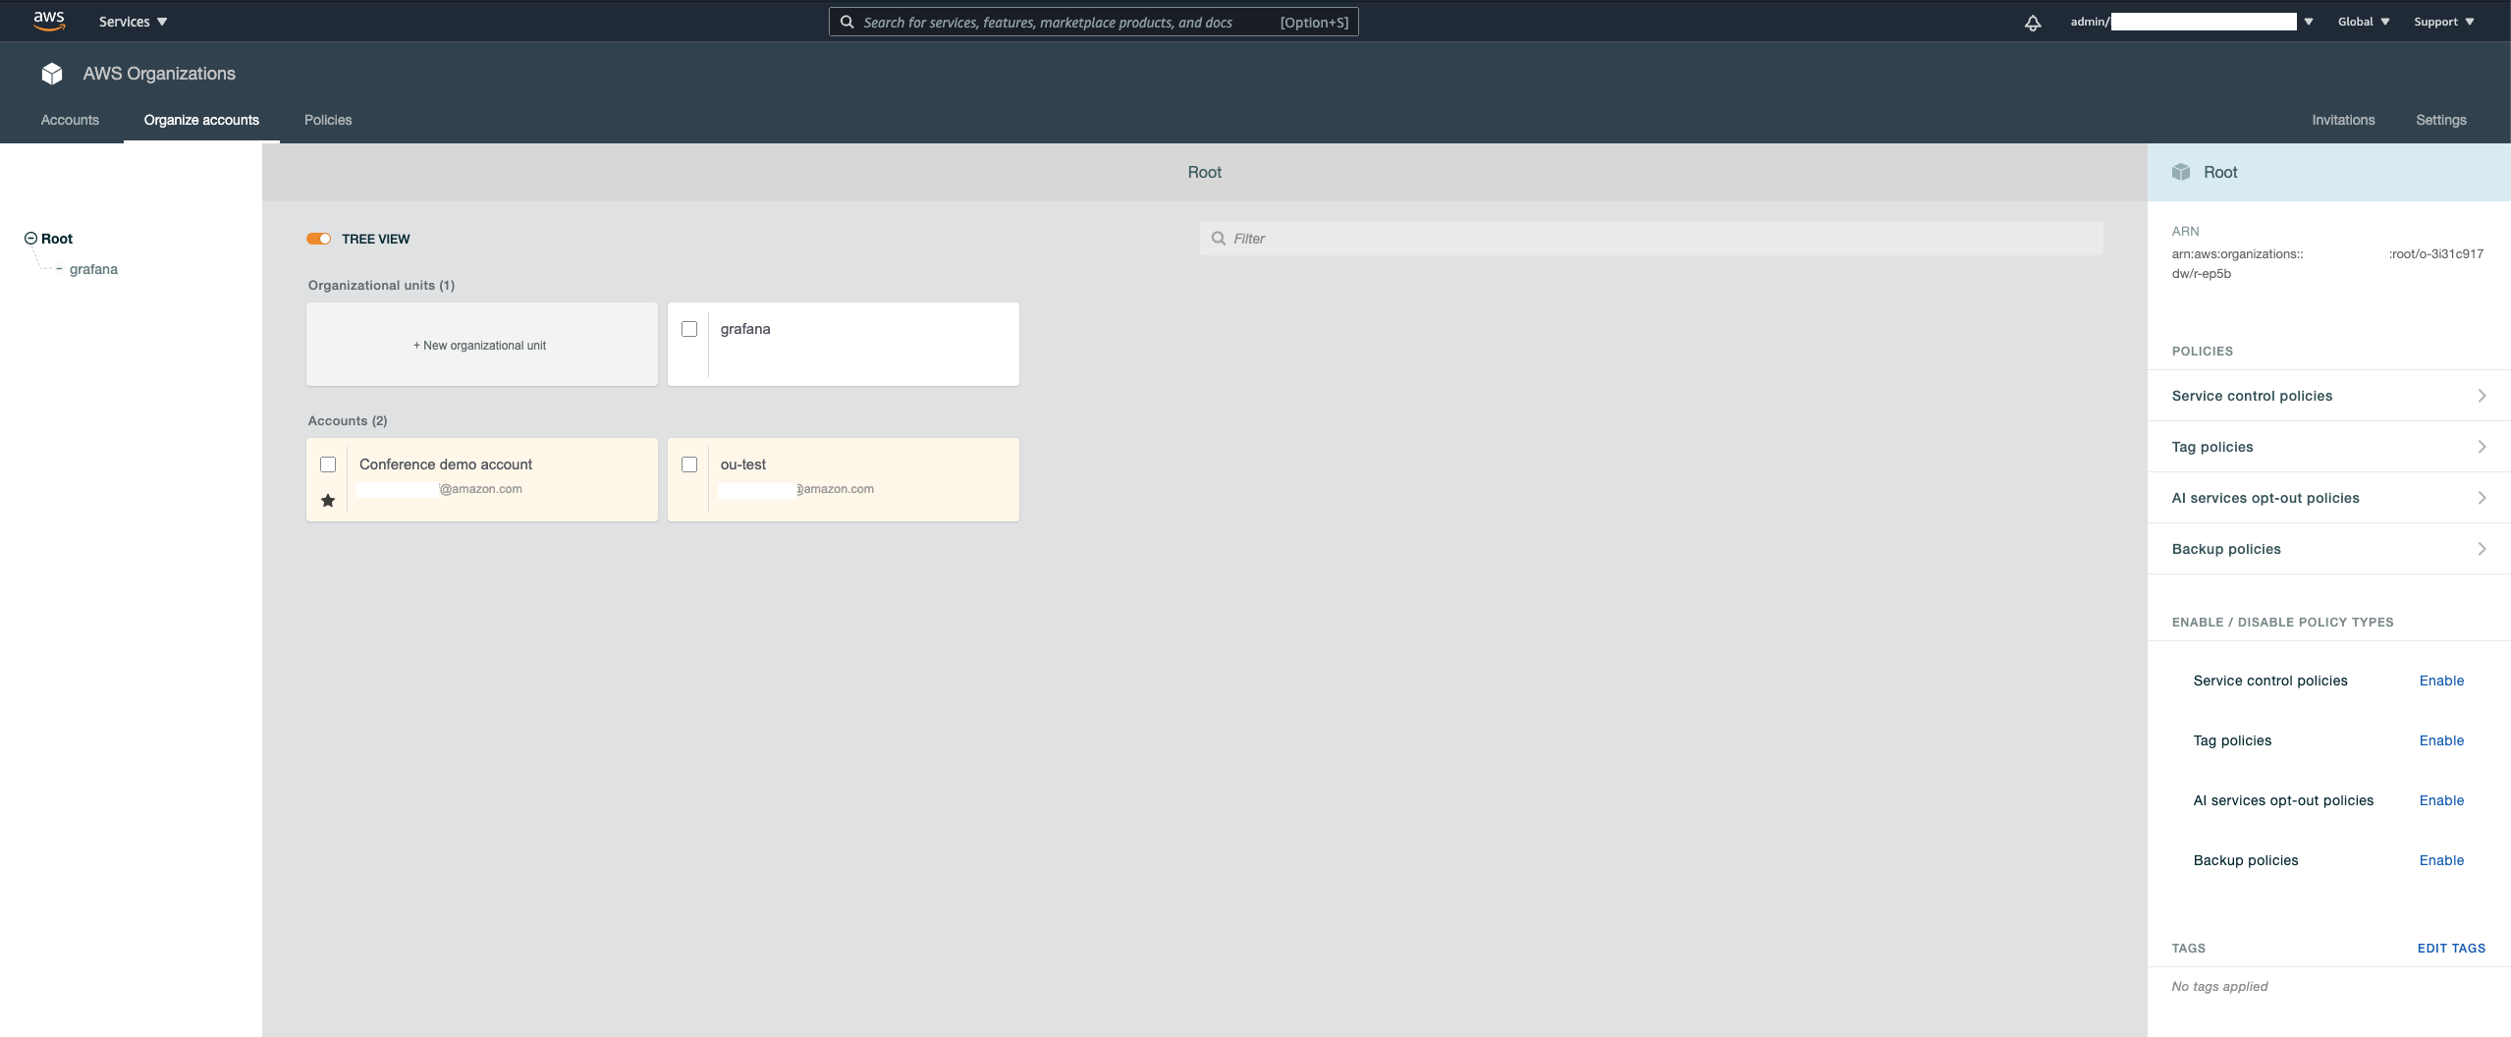Open the Policies tab
2511x1037 pixels.
(328, 120)
